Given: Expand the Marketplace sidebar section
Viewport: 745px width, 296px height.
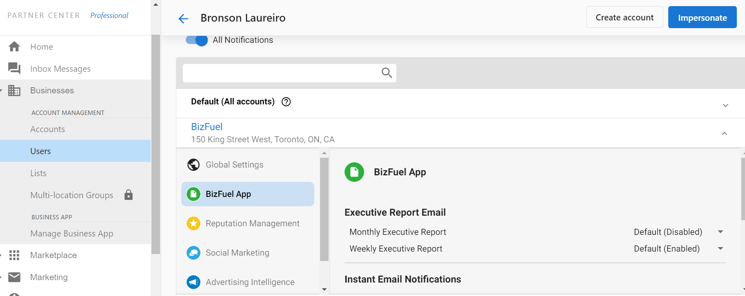Looking at the screenshot, I should [x=1, y=255].
